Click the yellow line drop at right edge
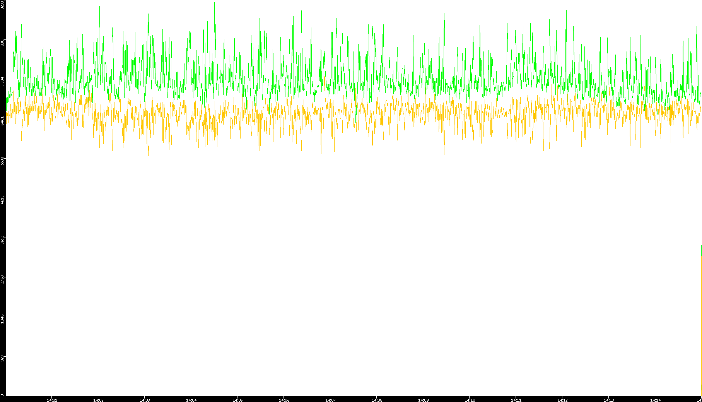Image resolution: width=702 pixels, height=402 pixels. pos(701,251)
